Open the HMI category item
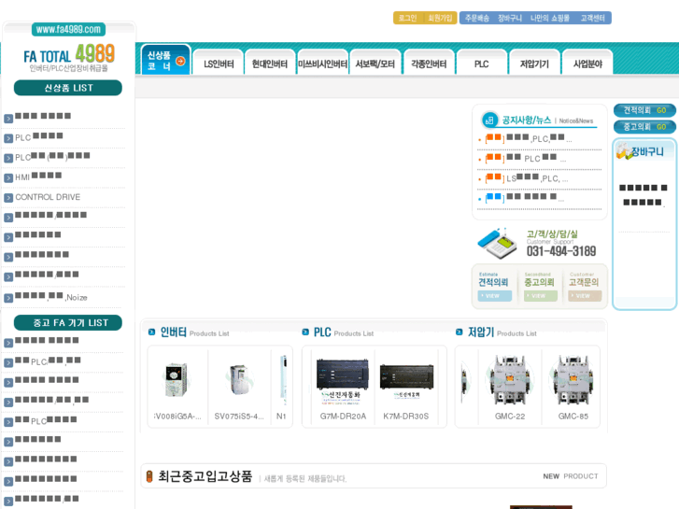This screenshot has width=679, height=509. tap(38, 177)
